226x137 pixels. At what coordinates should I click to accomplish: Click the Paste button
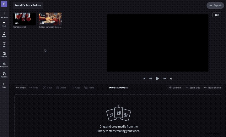point(89,88)
